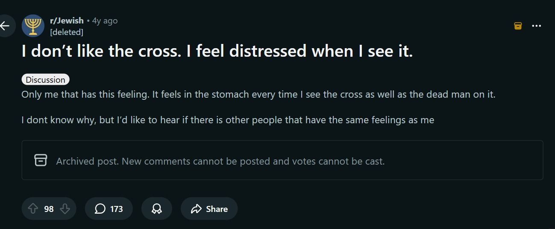Click the yellow archived icon at top right

tap(518, 26)
